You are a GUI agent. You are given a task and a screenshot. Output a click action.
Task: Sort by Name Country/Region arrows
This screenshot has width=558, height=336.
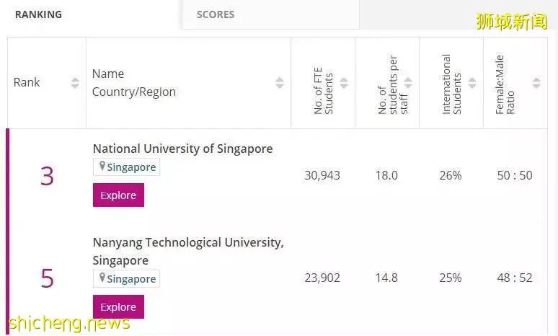[x=280, y=83]
